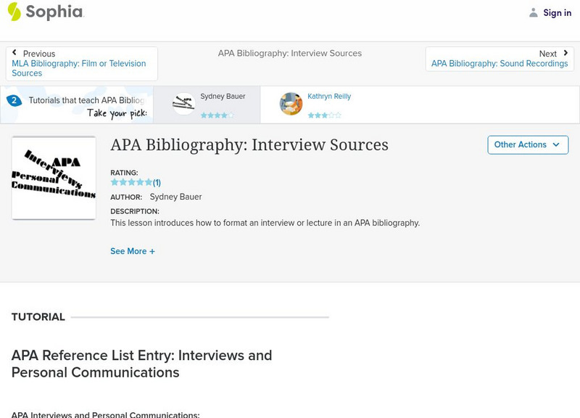
Task: Switch to the Kathryn Reilly tutorial tab
Action: [329, 97]
